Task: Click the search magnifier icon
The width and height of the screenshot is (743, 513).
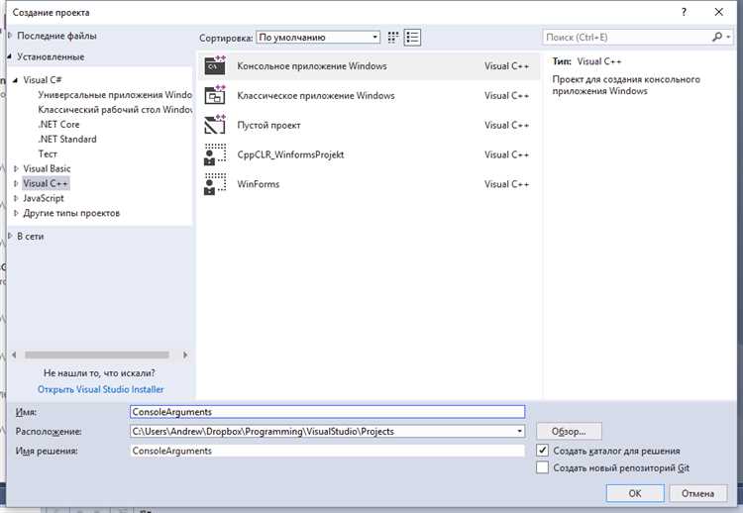Action: coord(717,37)
